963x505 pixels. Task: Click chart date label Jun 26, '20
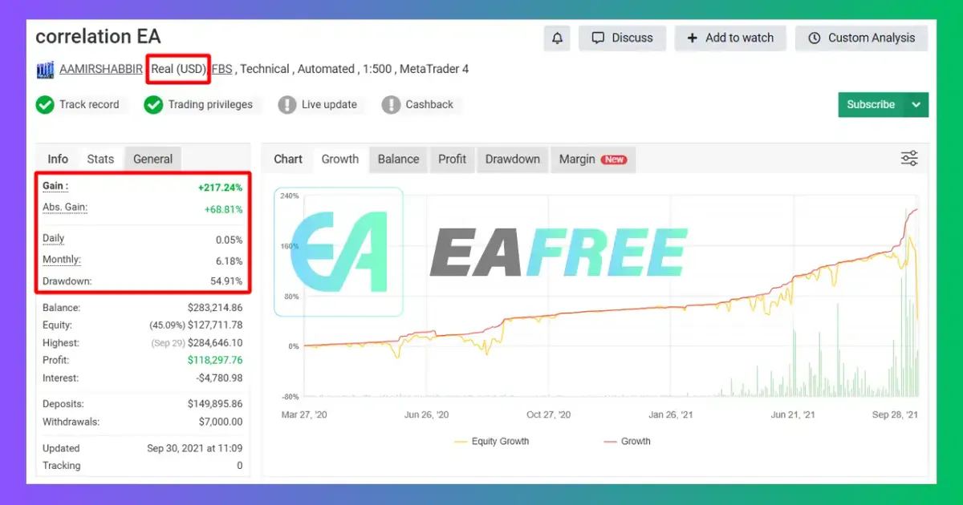tap(426, 414)
